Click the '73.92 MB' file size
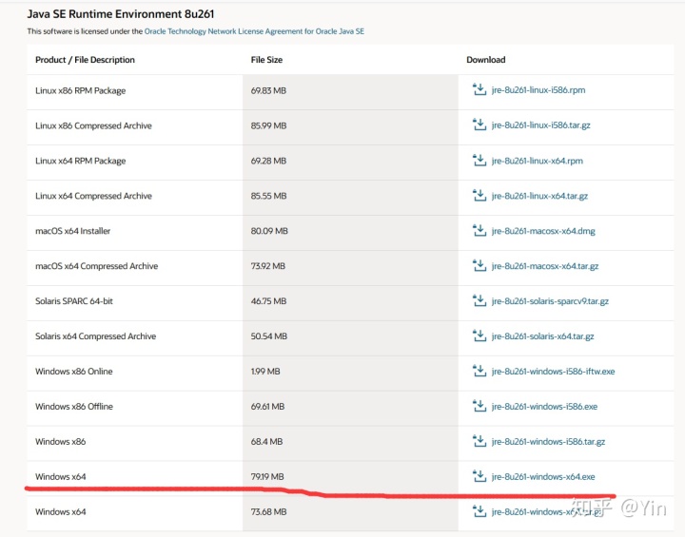The image size is (685, 537). (267, 266)
